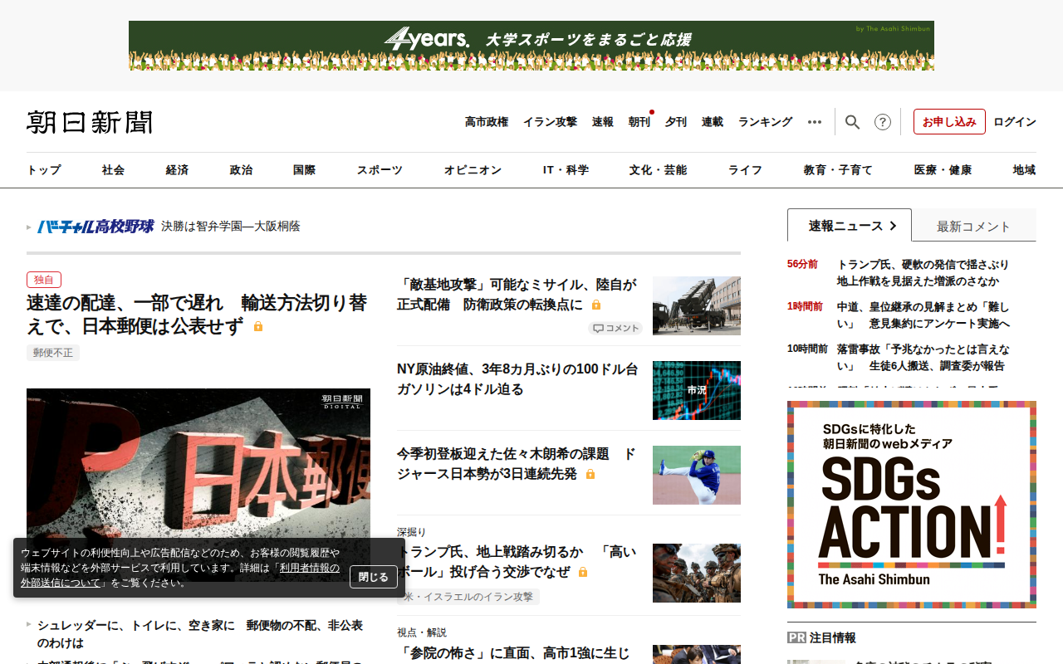Switch to the 最新コメント tab

[973, 226]
